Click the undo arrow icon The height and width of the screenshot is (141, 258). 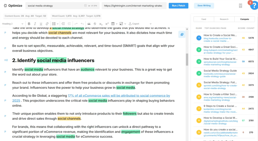[x=82, y=24]
